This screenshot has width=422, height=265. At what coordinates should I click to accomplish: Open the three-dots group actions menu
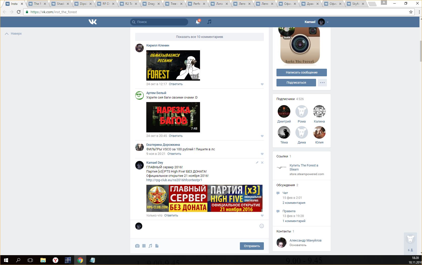tap(322, 83)
